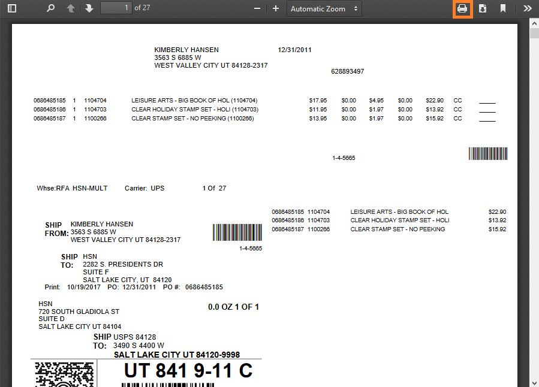The height and width of the screenshot is (387, 539).
Task: Click CLEAR HOLIDAY STAMP SET - HOLI (1104703)
Action: (x=195, y=109)
